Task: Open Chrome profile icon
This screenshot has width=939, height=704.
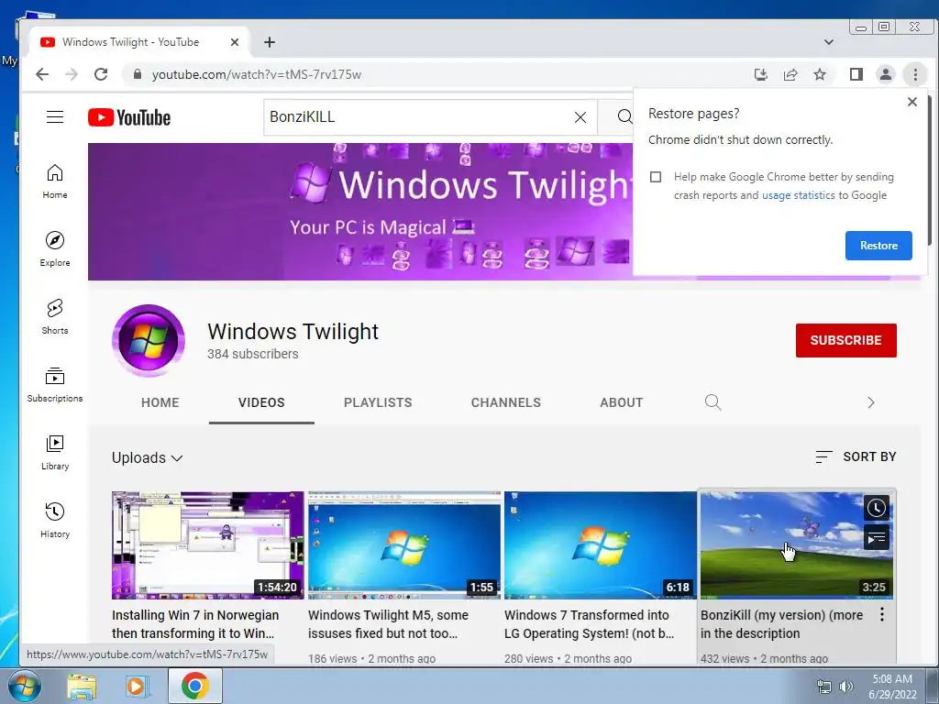Action: pyautogui.click(x=886, y=74)
